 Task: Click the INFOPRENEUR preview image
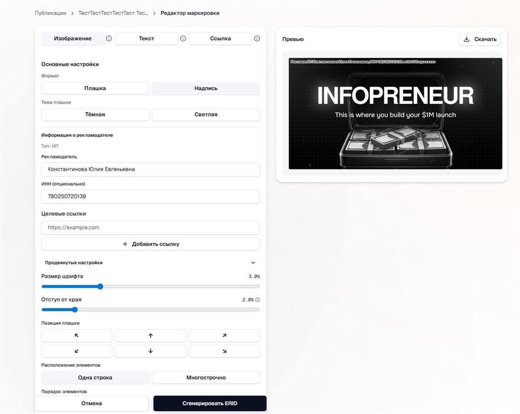tap(395, 114)
